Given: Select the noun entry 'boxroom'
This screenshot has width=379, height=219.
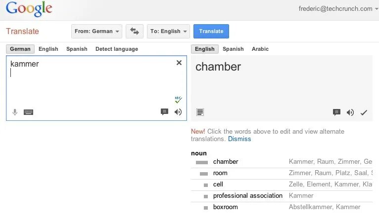Looking at the screenshot, I should 226,207.
